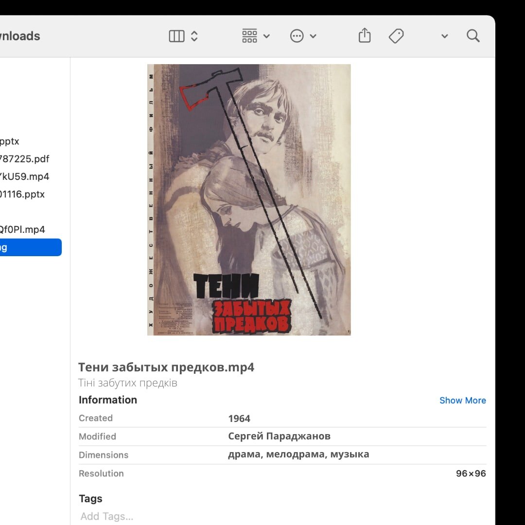Viewport: 525px width, 525px height.
Task: Click the Downloads window title
Action: tap(20, 36)
